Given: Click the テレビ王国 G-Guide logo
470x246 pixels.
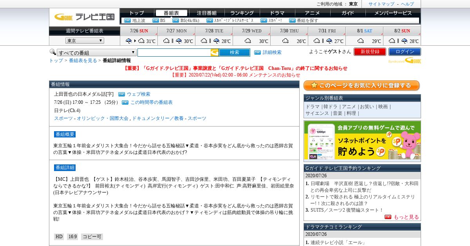Looking at the screenshot, I should pyautogui.click(x=84, y=17).
